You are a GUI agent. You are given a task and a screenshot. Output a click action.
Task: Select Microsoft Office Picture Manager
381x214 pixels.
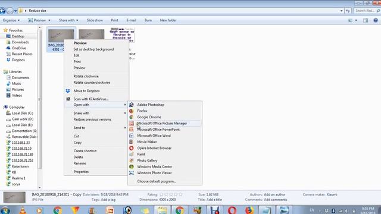point(165,123)
